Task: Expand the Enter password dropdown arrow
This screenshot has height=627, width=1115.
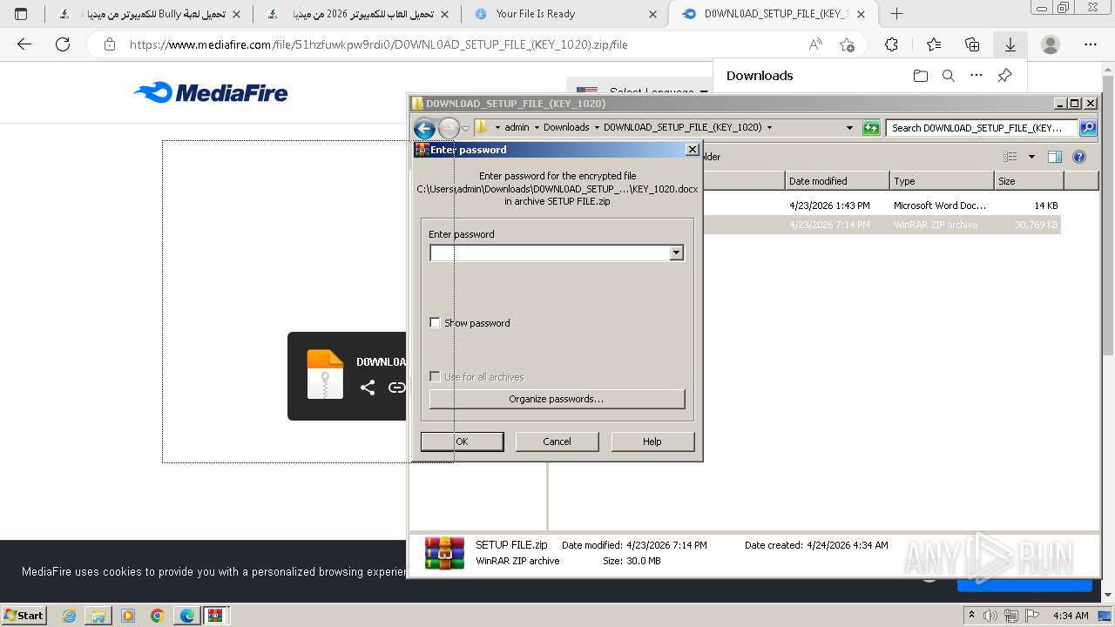Action: 676,253
